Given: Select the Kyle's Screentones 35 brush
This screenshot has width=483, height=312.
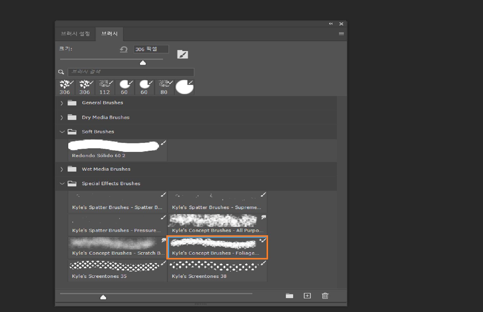Looking at the screenshot, I should tap(117, 271).
